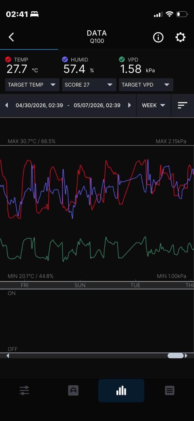Click the MAX 30.7°C / 66.5% label
The height and width of the screenshot is (421, 194).
point(31,141)
